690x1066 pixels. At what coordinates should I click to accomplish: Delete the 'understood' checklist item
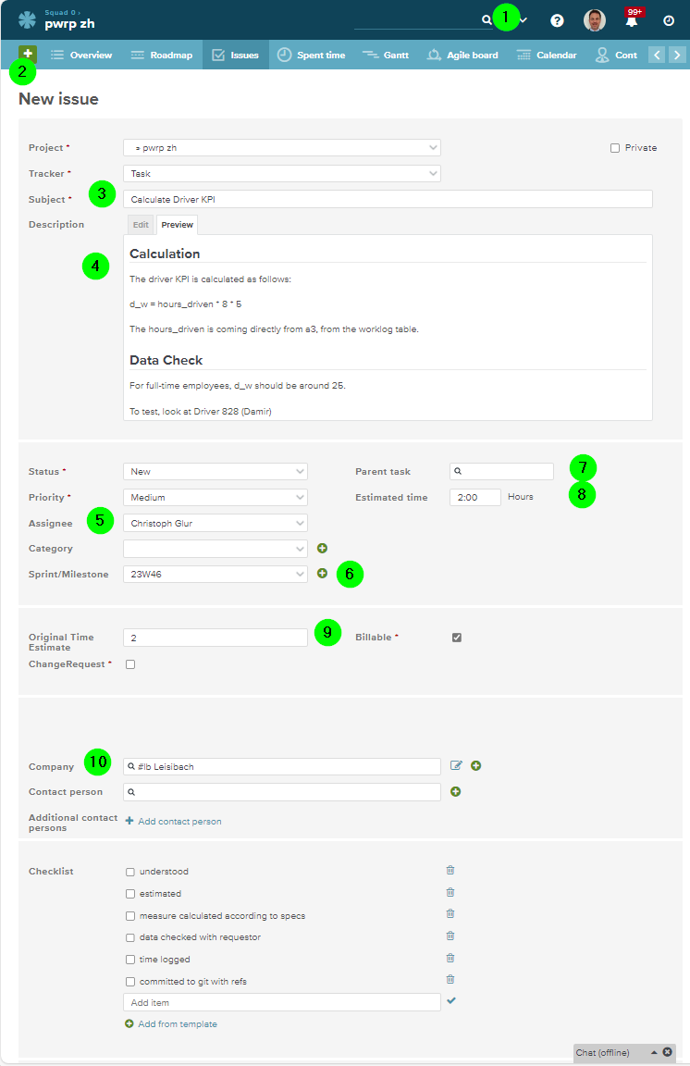pos(450,870)
